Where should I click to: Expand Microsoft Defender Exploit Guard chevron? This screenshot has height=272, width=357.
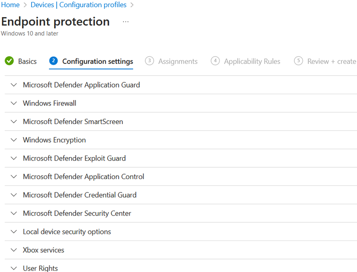(14, 158)
